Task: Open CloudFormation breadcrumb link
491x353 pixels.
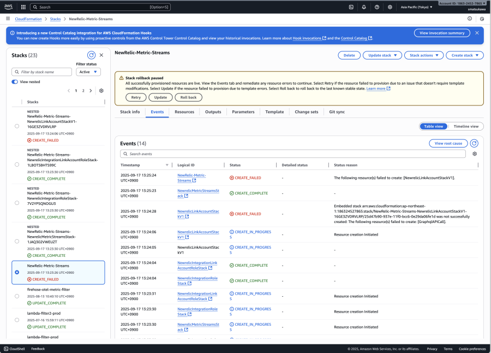Action: pyautogui.click(x=28, y=19)
